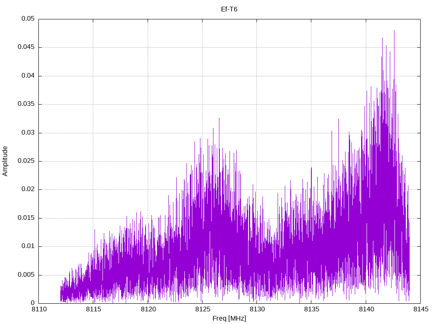Click the 0.005 y-axis tick label
Screen dimensions: 432x324
tap(26, 275)
